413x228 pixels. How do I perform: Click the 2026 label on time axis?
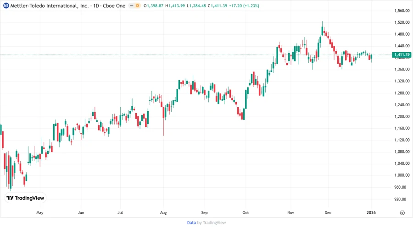371,213
